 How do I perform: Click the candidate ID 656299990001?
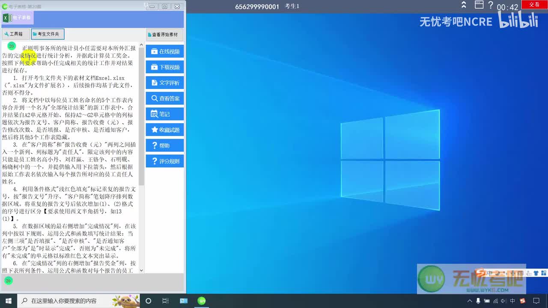point(257,6)
